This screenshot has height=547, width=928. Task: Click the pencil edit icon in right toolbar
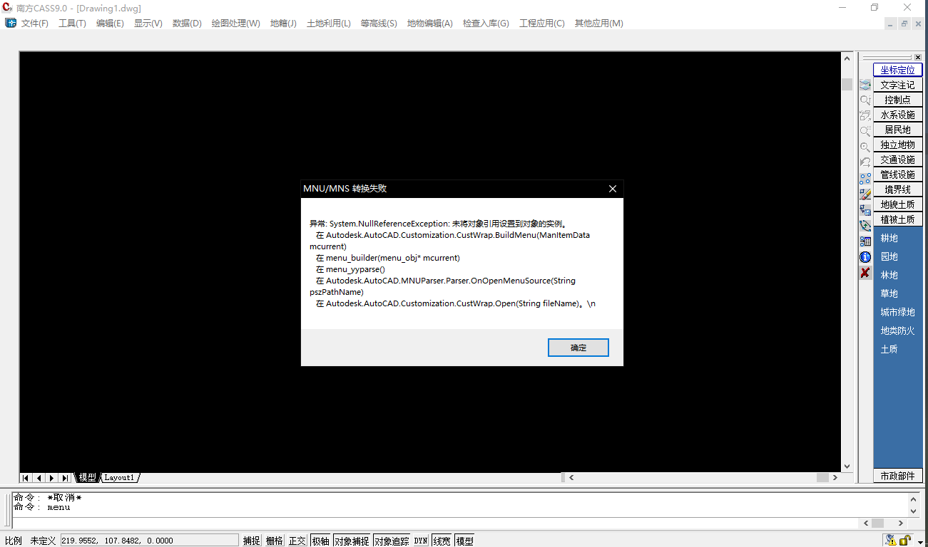pos(865,194)
